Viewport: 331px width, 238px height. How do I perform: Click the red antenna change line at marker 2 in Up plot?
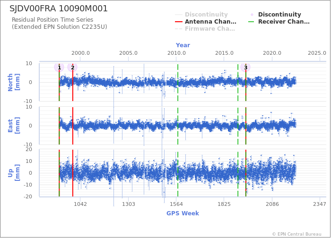coord(73,173)
